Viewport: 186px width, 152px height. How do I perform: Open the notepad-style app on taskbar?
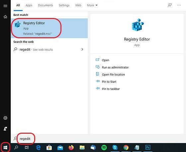137,148
